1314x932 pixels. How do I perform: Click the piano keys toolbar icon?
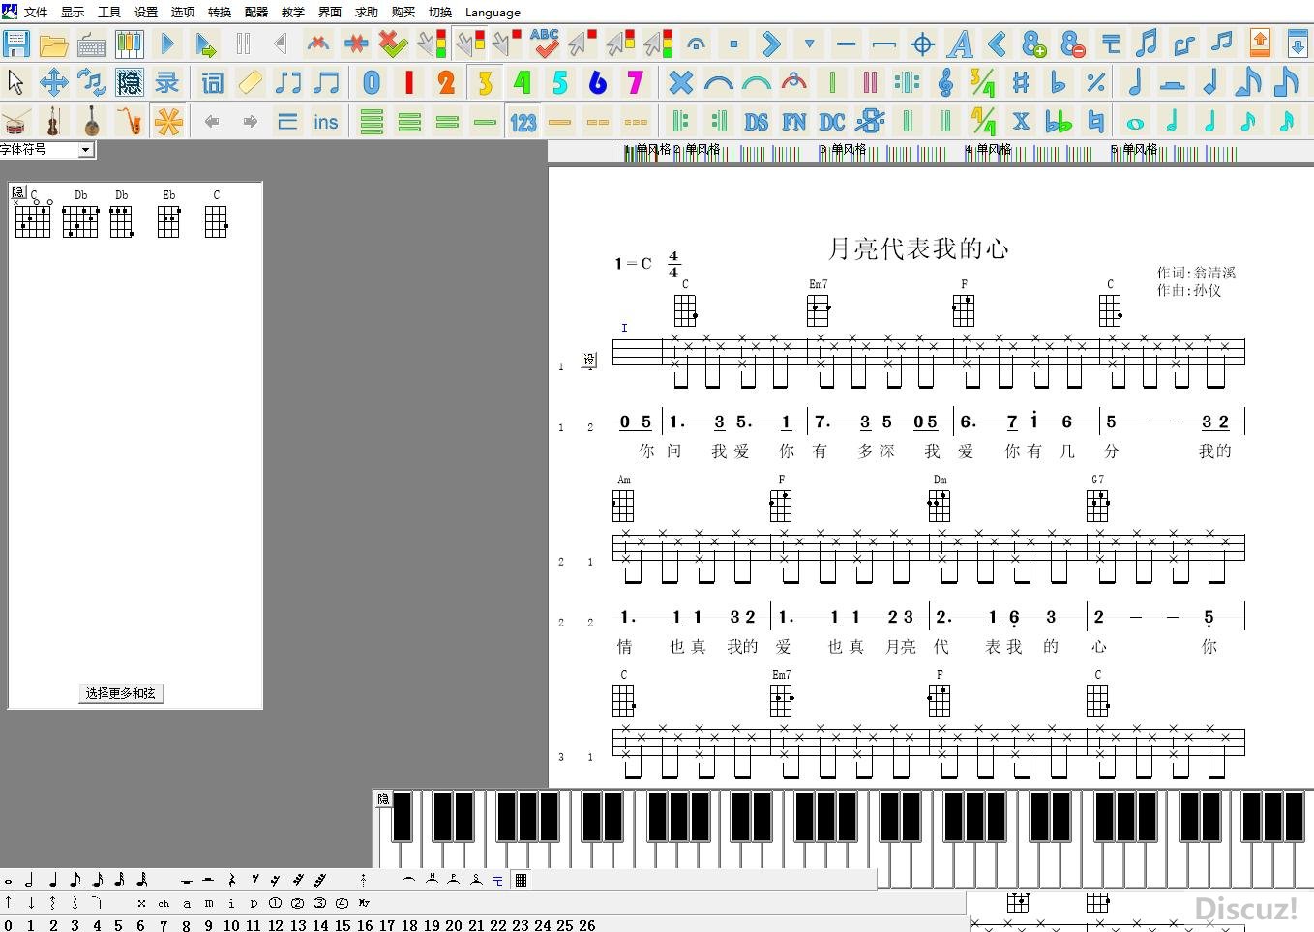click(129, 44)
